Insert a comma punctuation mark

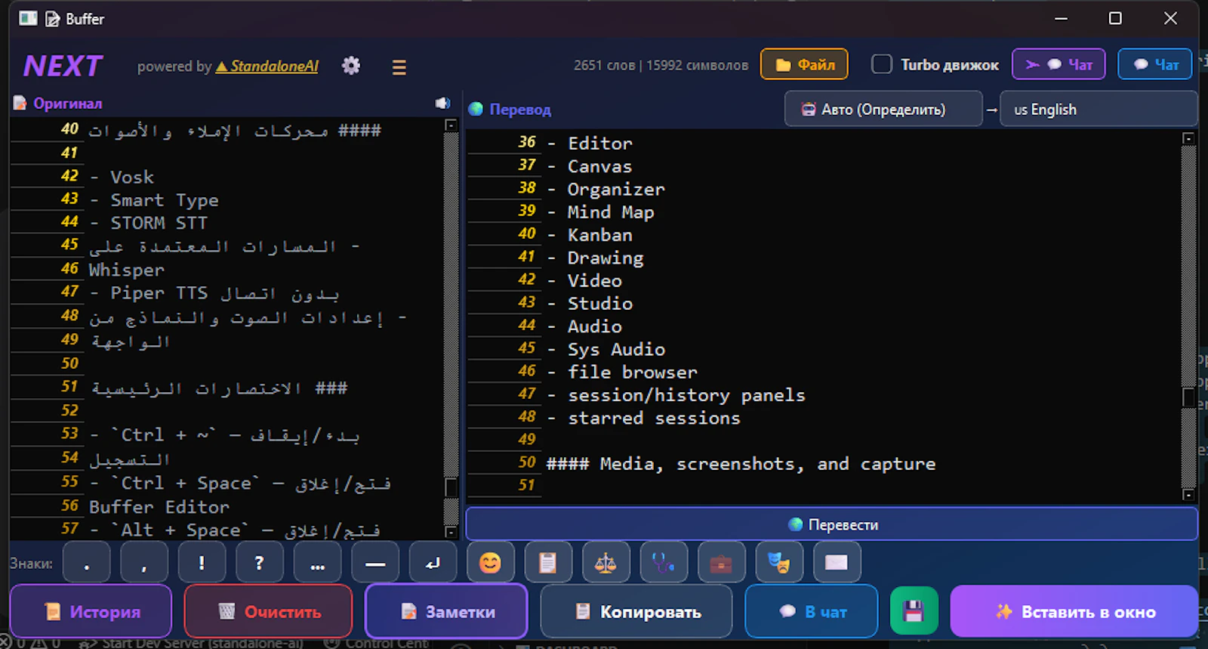pyautogui.click(x=144, y=563)
